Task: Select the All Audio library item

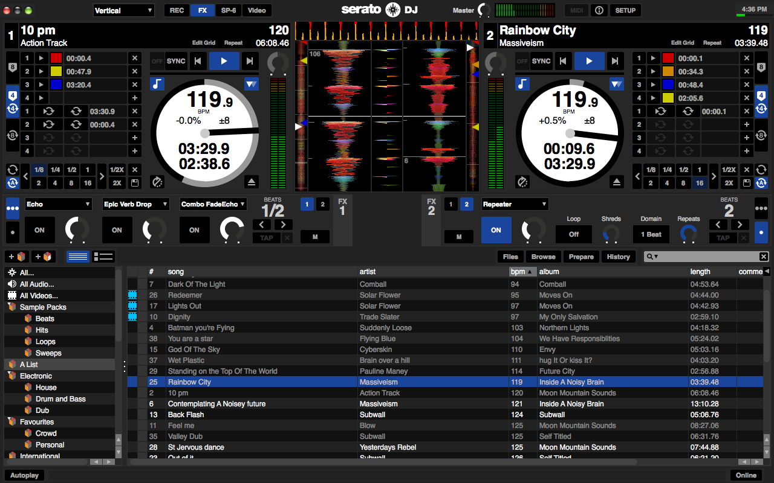Action: pyautogui.click(x=37, y=284)
